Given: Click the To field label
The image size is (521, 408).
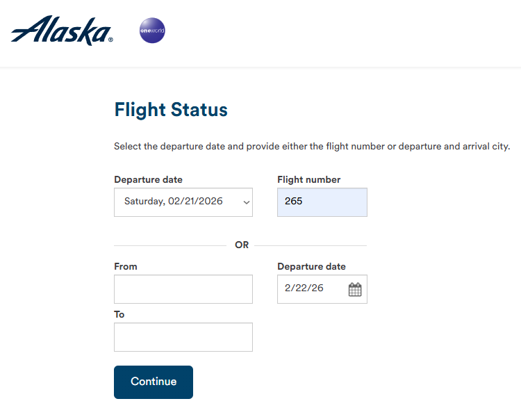Looking at the screenshot, I should (119, 314).
